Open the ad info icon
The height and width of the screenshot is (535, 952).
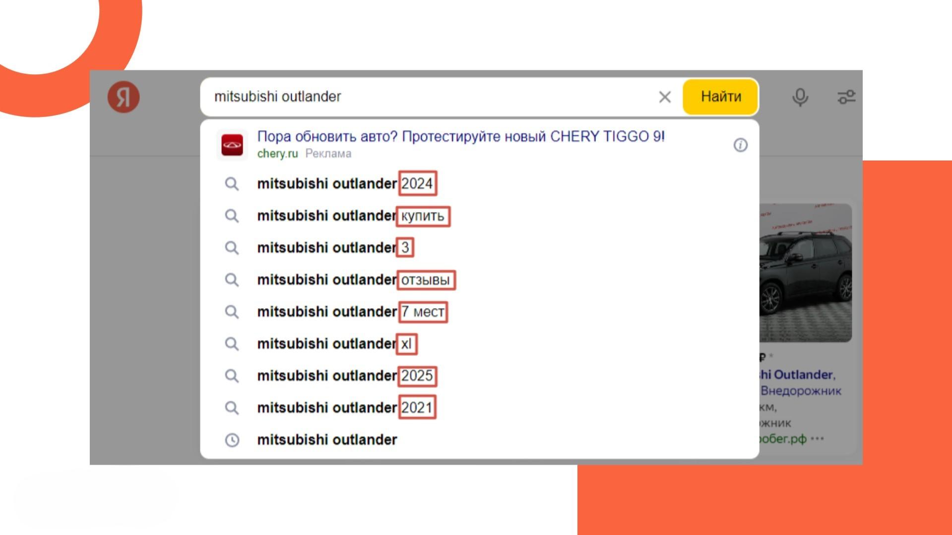point(740,145)
